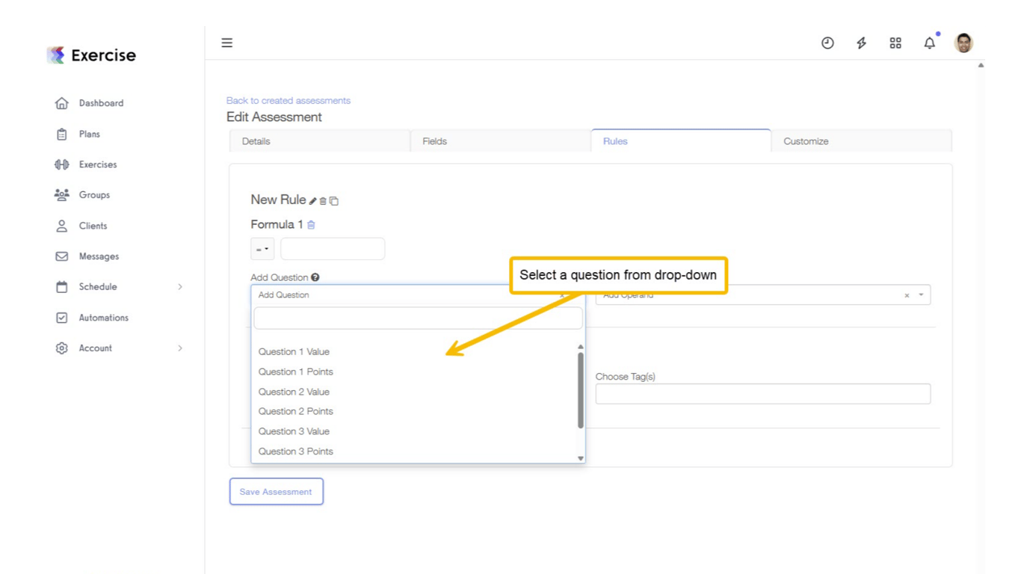Expand the Schedule sidebar section
This screenshot has width=1021, height=574.
pyautogui.click(x=179, y=286)
